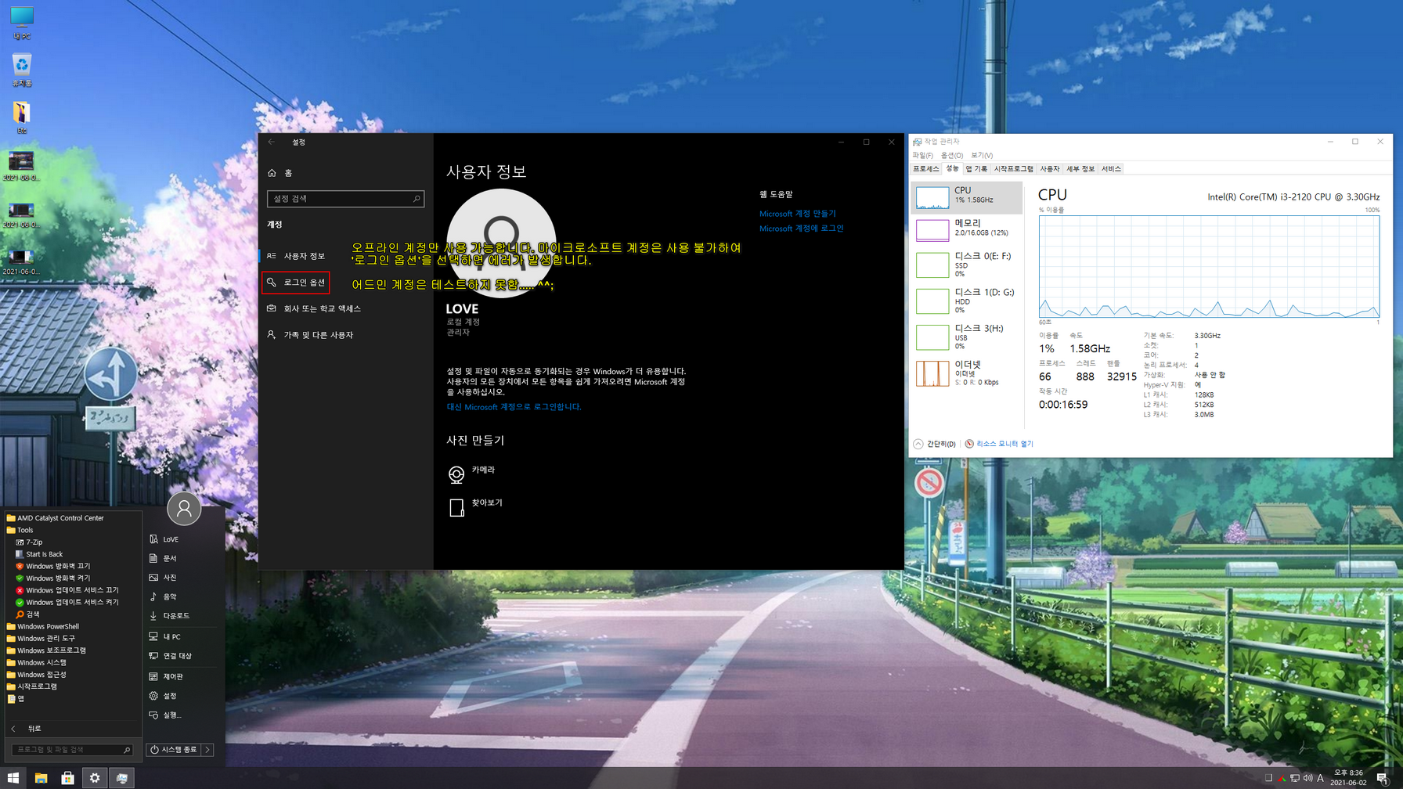The height and width of the screenshot is (789, 1403).
Task: Collapse Task Manager with 간단히(D)
Action: pos(934,444)
